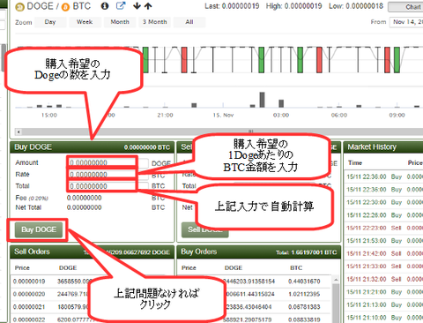Click Buy Orders scrollbar up arrow
The height and width of the screenshot is (323, 423).
pyautogui.click(x=336, y=280)
